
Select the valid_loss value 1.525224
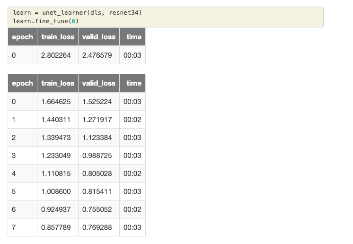[97, 102]
